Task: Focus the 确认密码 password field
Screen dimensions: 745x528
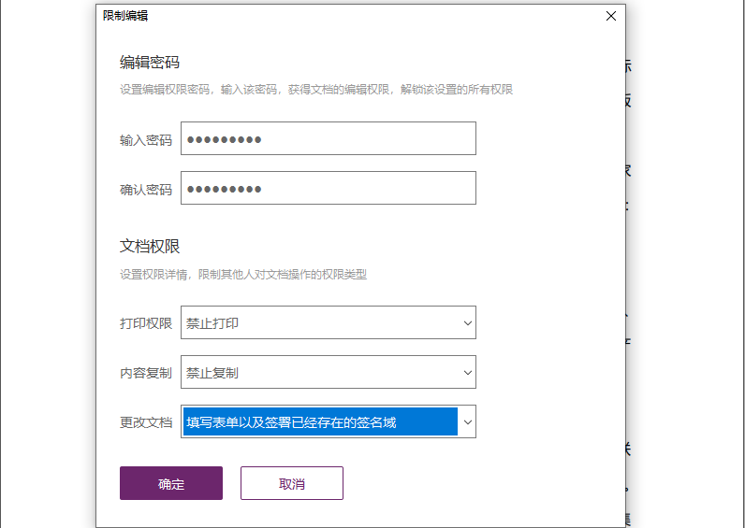Action: point(328,189)
